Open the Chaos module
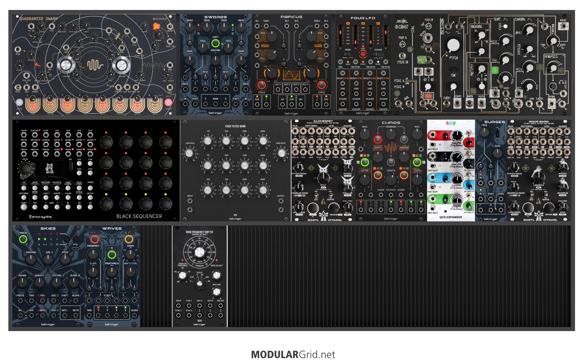The image size is (587, 363). (x=391, y=171)
